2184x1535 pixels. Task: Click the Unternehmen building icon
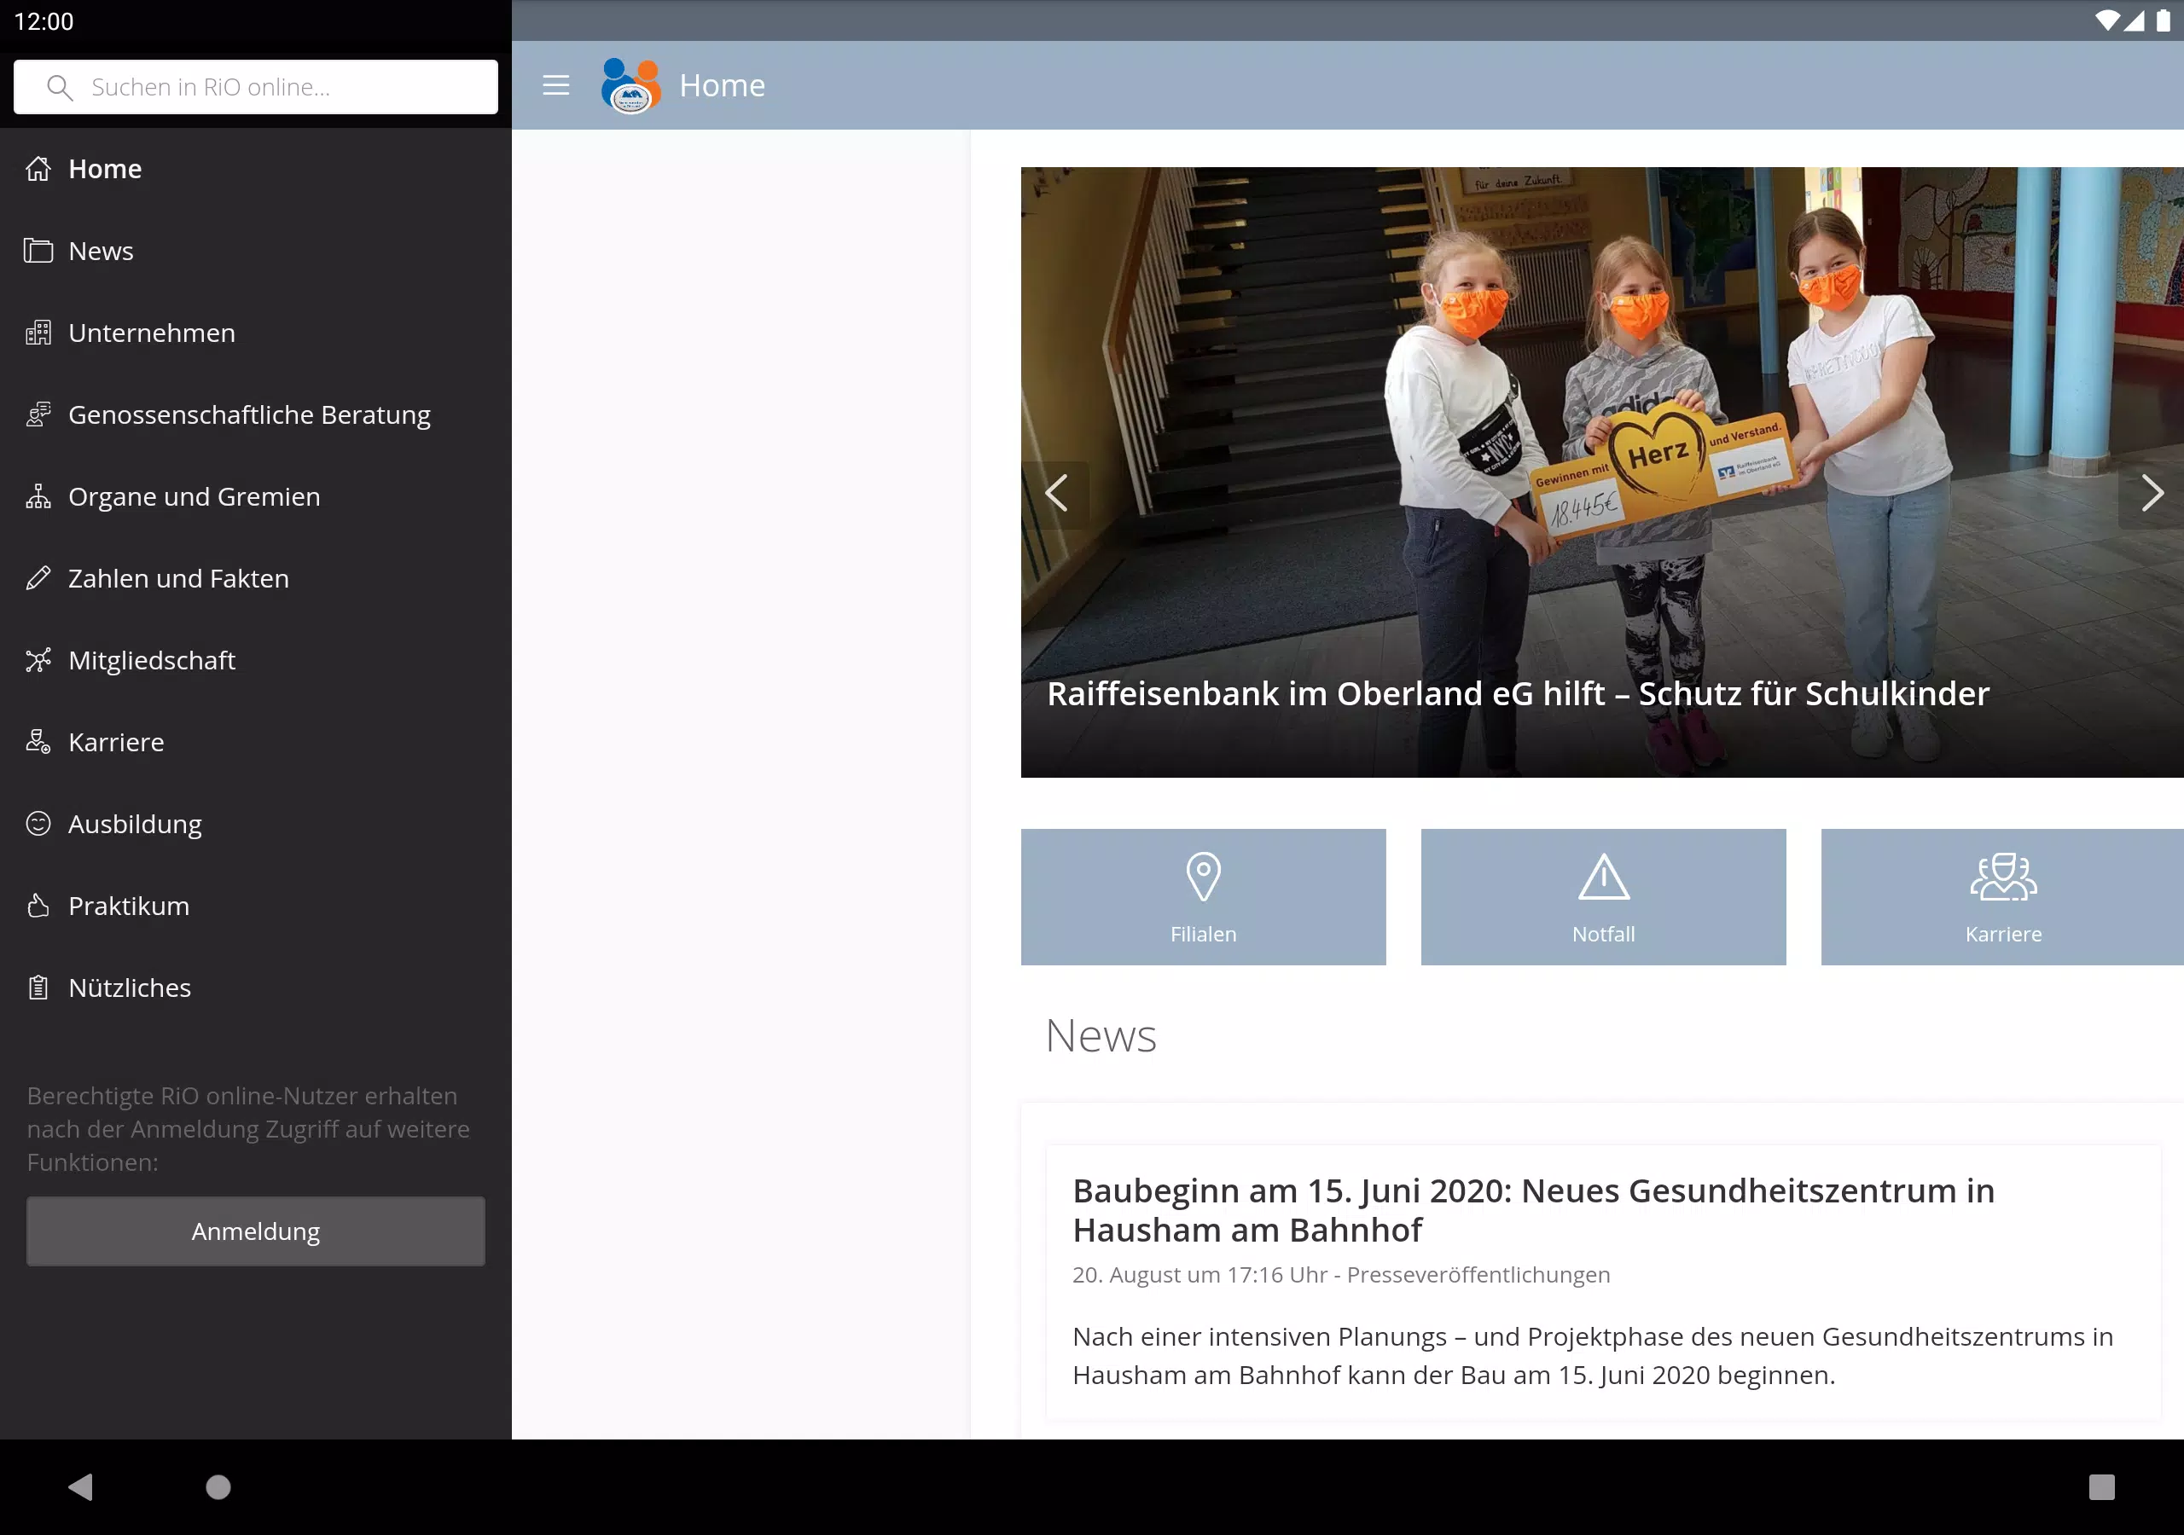click(38, 333)
